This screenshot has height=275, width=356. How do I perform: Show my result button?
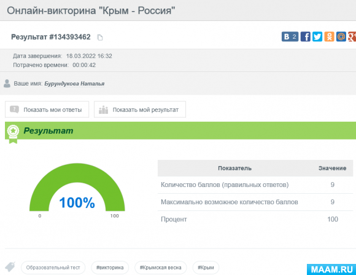pyautogui.click(x=140, y=110)
